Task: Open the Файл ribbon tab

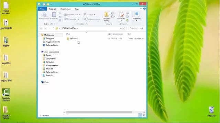Action: click(x=42, y=9)
